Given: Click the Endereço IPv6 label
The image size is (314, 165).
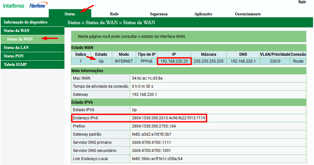Looking at the screenshot, I should (85, 118).
